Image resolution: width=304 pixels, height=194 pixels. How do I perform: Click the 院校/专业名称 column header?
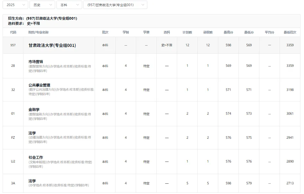[39, 32]
